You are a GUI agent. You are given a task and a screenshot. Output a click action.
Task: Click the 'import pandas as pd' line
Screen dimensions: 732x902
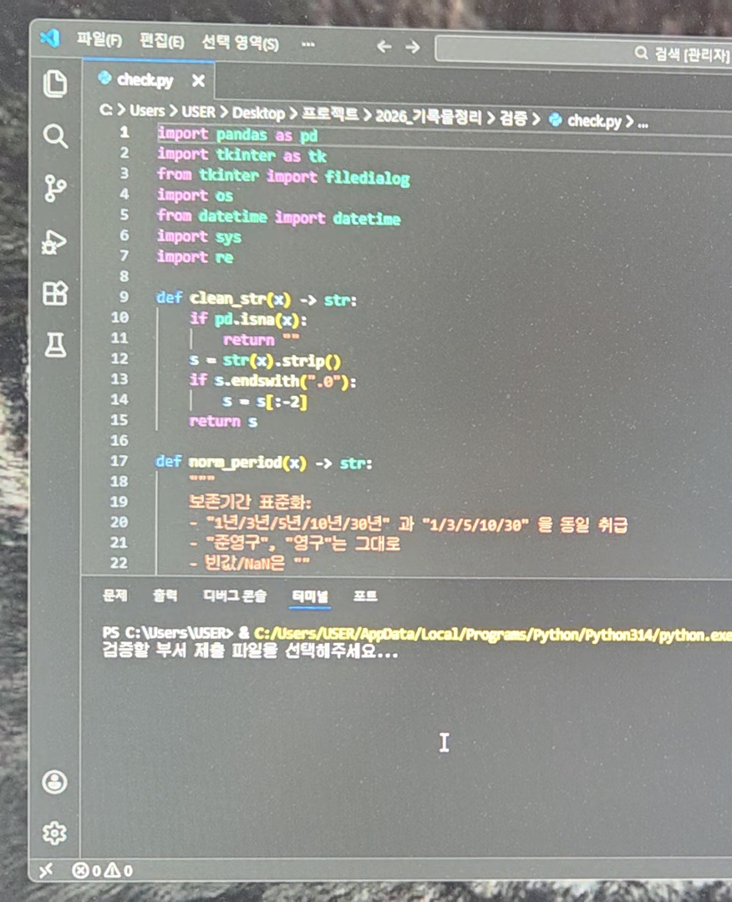[237, 134]
